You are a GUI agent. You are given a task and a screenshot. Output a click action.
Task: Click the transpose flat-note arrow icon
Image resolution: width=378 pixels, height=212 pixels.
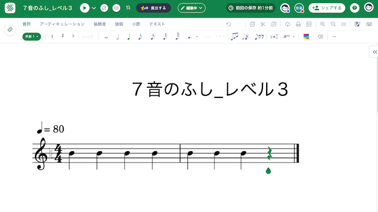(274, 37)
